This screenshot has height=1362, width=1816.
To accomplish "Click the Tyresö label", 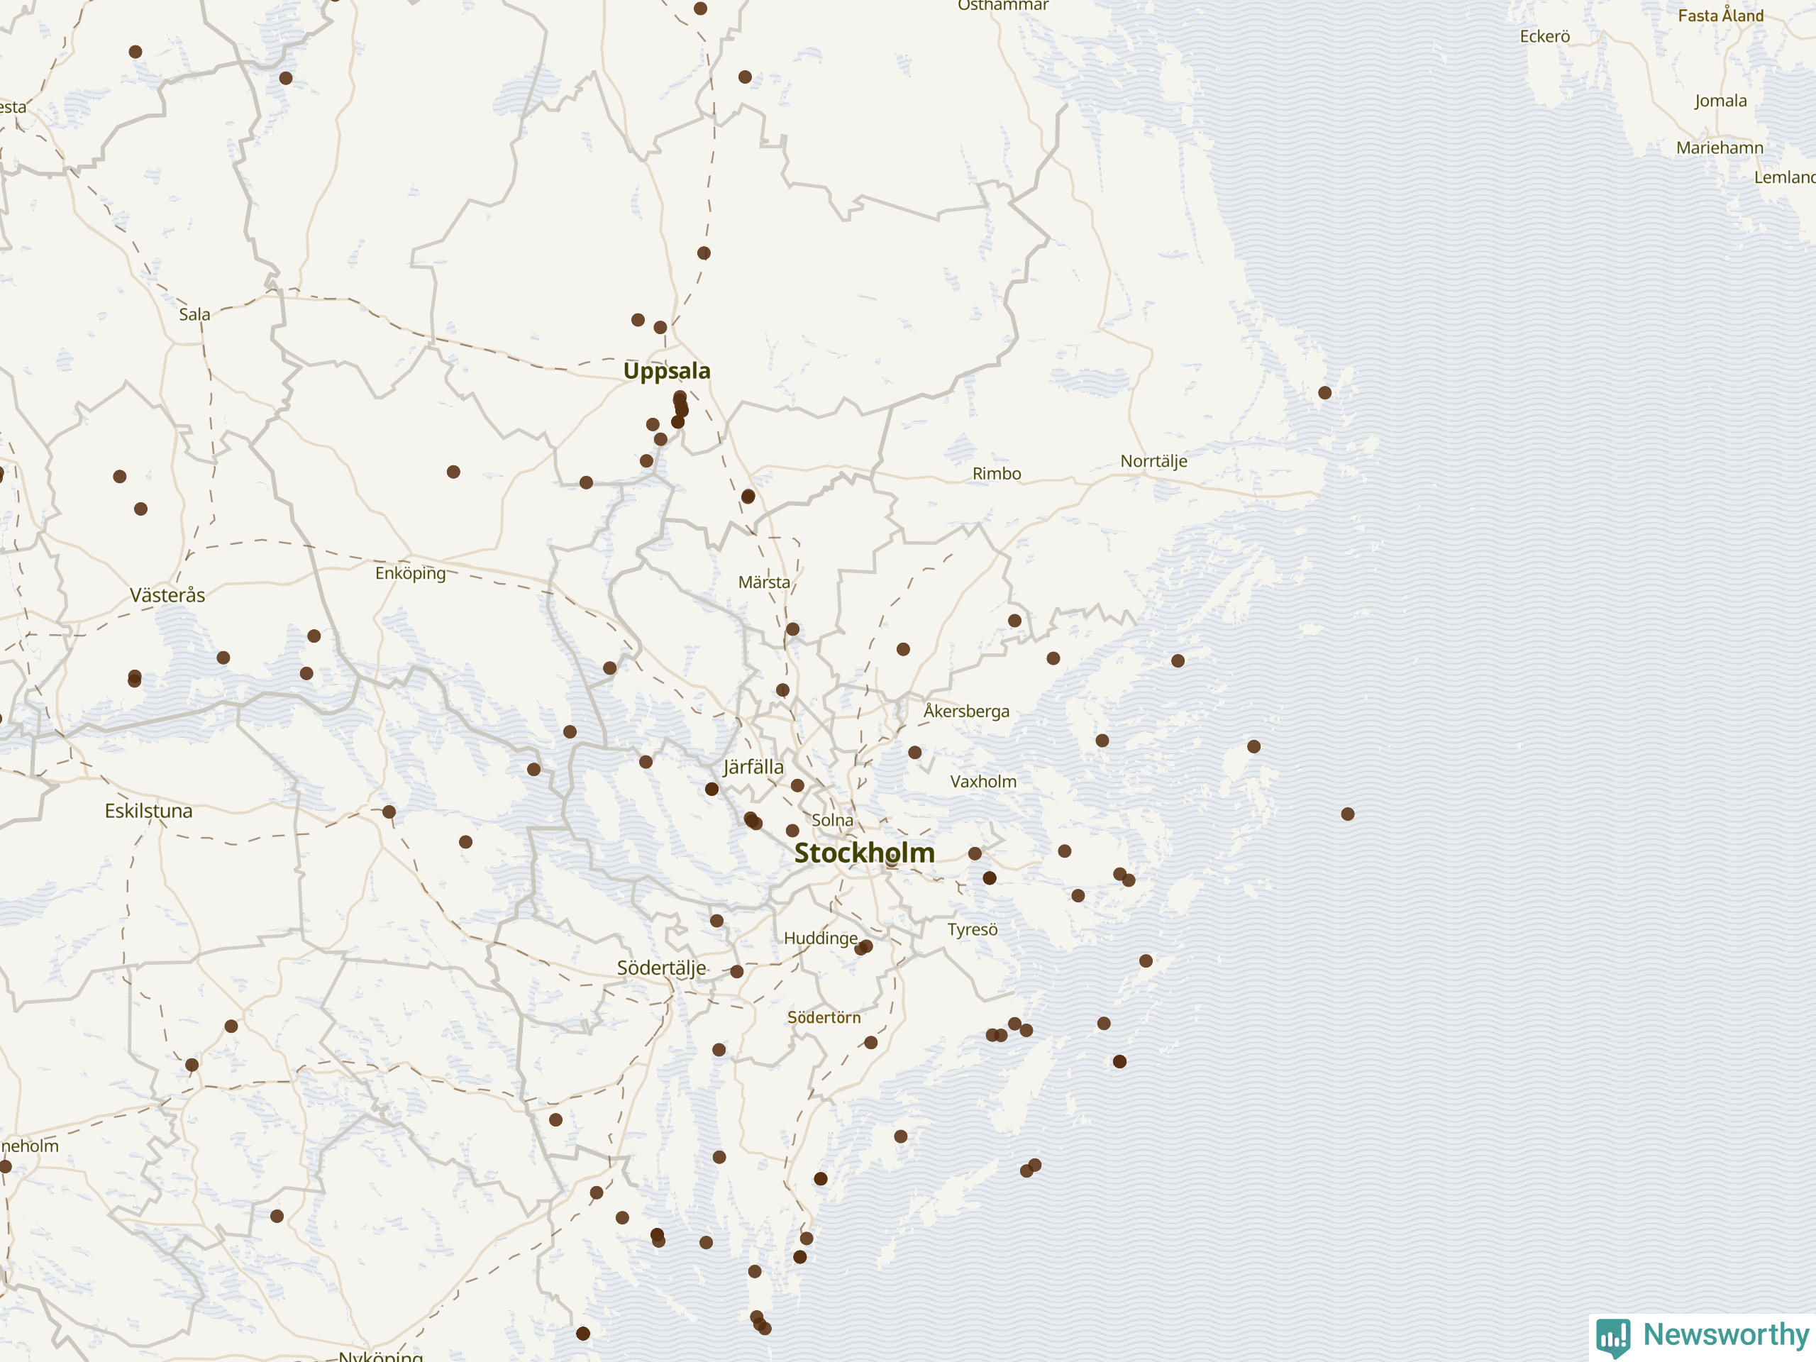I will click(x=973, y=929).
